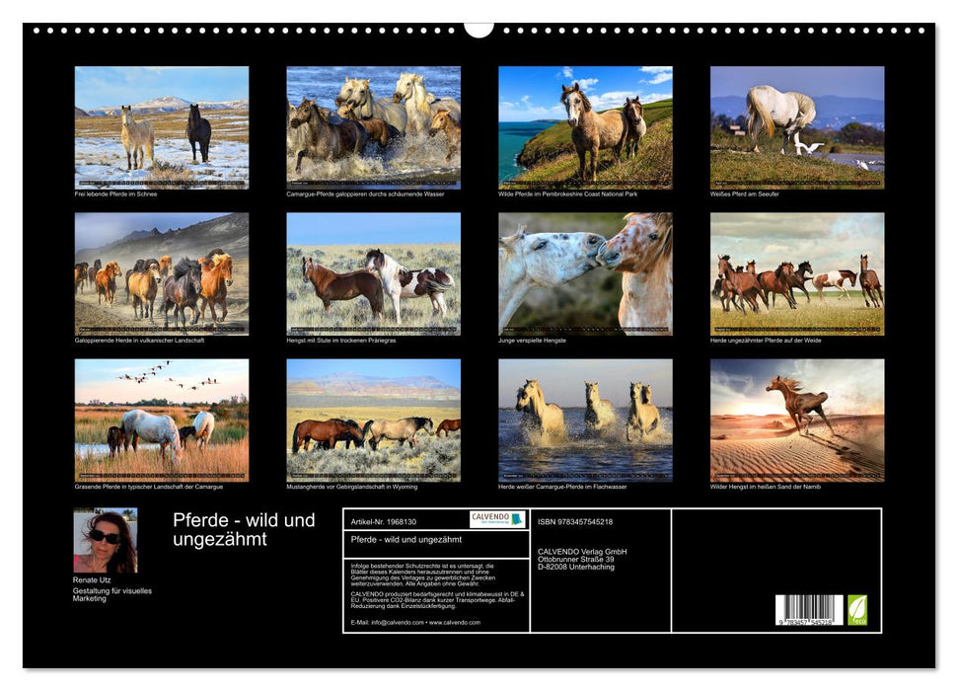Image resolution: width=958 pixels, height=691 pixels.
Task: Open the Wyoming mustang herd image
Action: (373, 420)
